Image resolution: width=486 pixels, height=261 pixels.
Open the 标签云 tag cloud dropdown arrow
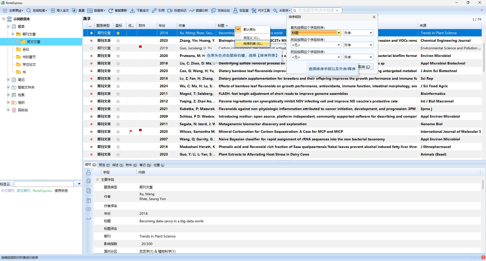point(79,184)
